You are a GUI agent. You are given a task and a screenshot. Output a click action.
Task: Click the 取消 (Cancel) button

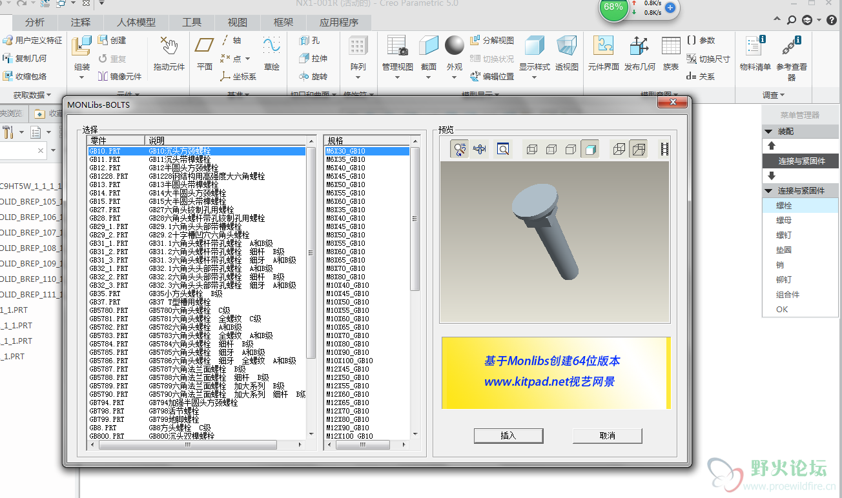click(607, 435)
